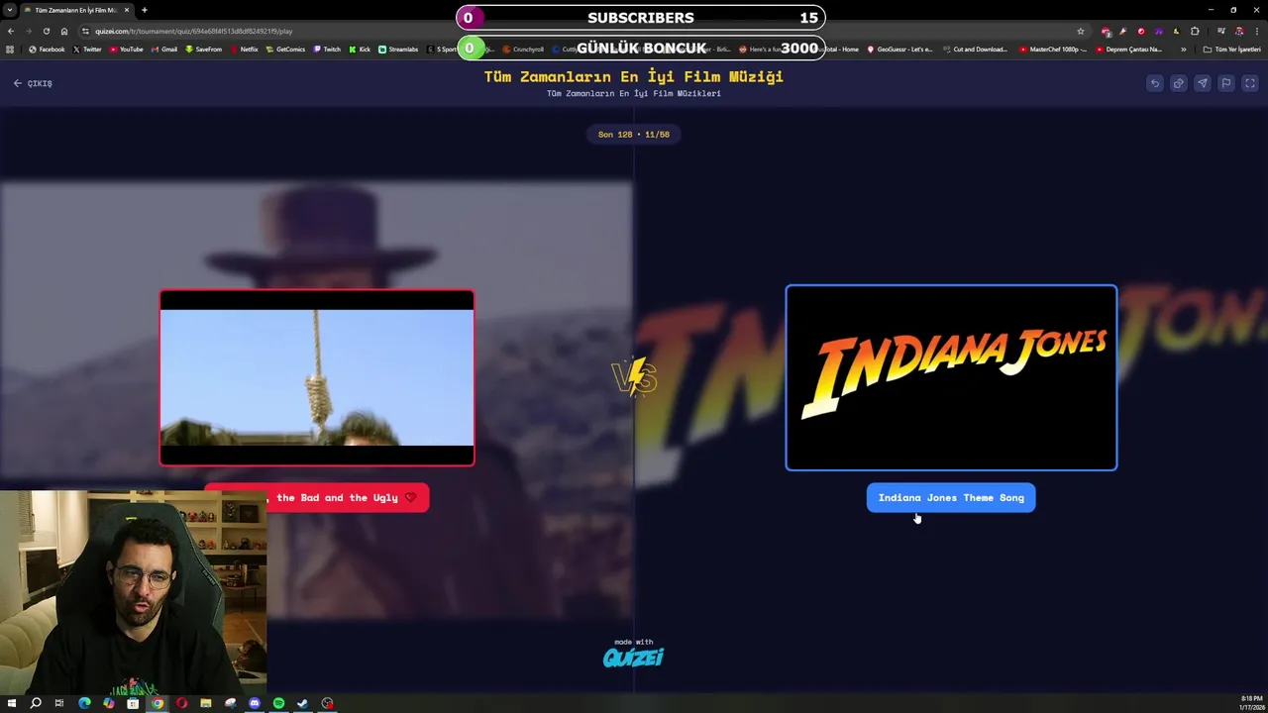Click the browser home icon
This screenshot has width=1268, height=713.
point(63,31)
